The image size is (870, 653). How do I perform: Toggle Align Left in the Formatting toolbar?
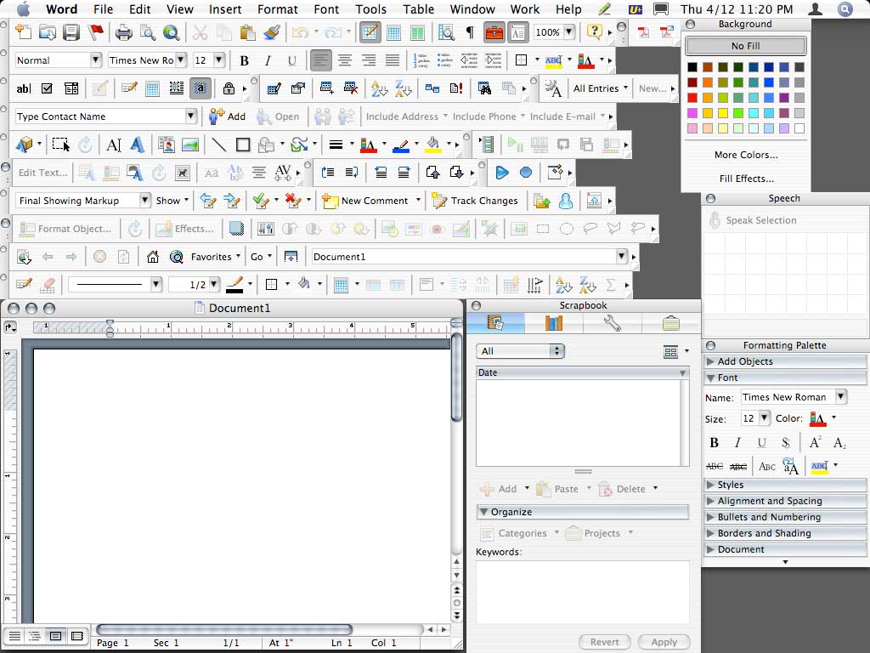(x=320, y=60)
